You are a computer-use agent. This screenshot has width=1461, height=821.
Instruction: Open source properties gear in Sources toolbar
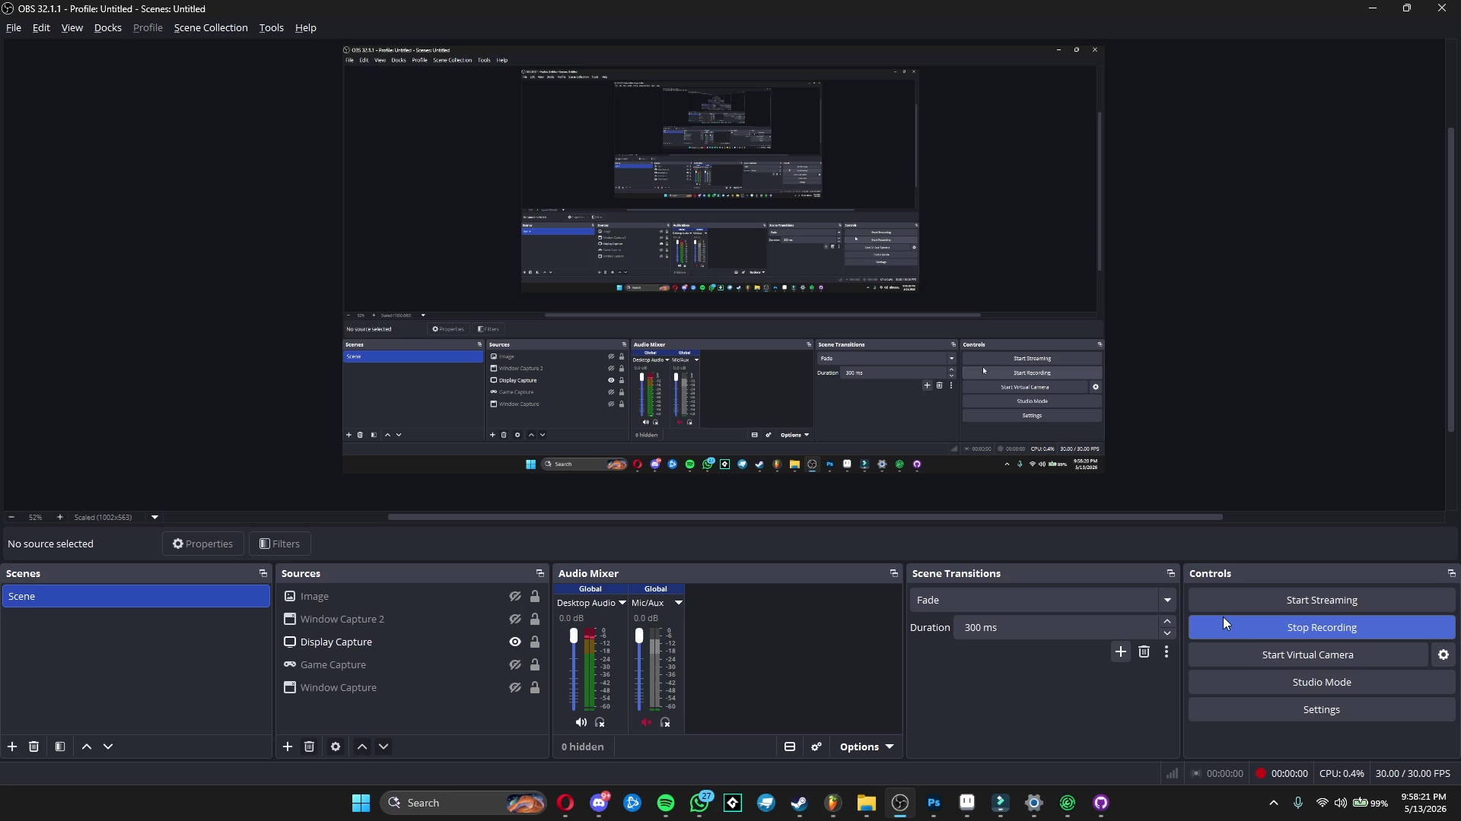pyautogui.click(x=336, y=747)
